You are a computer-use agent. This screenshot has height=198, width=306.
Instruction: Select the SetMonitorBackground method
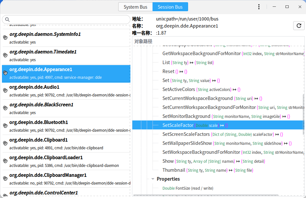point(186,116)
